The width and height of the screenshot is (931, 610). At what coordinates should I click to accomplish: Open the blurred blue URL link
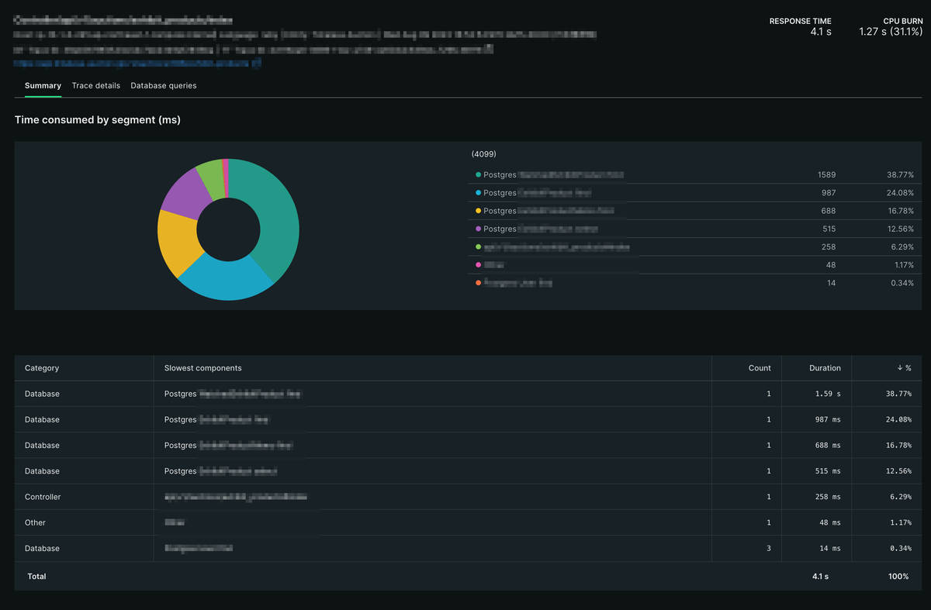point(137,64)
